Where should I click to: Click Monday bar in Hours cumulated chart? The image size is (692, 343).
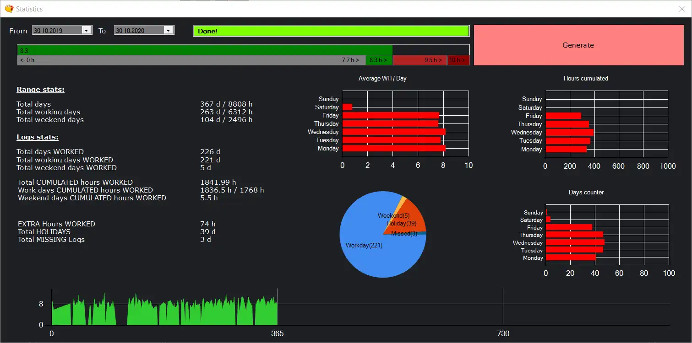point(566,149)
